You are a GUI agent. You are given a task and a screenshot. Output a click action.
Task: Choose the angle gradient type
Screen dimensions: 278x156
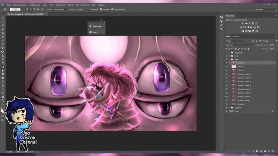coord(34,10)
